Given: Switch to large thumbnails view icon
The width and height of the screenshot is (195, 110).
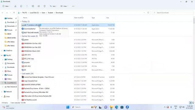Looking at the screenshot, I should tap(193, 103).
